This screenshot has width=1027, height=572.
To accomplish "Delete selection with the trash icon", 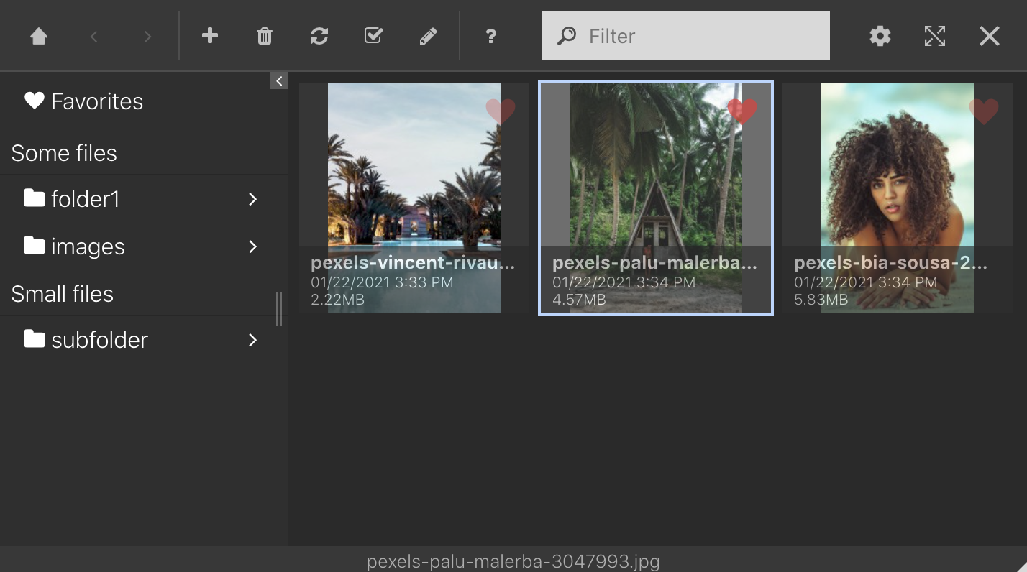I will [x=265, y=36].
